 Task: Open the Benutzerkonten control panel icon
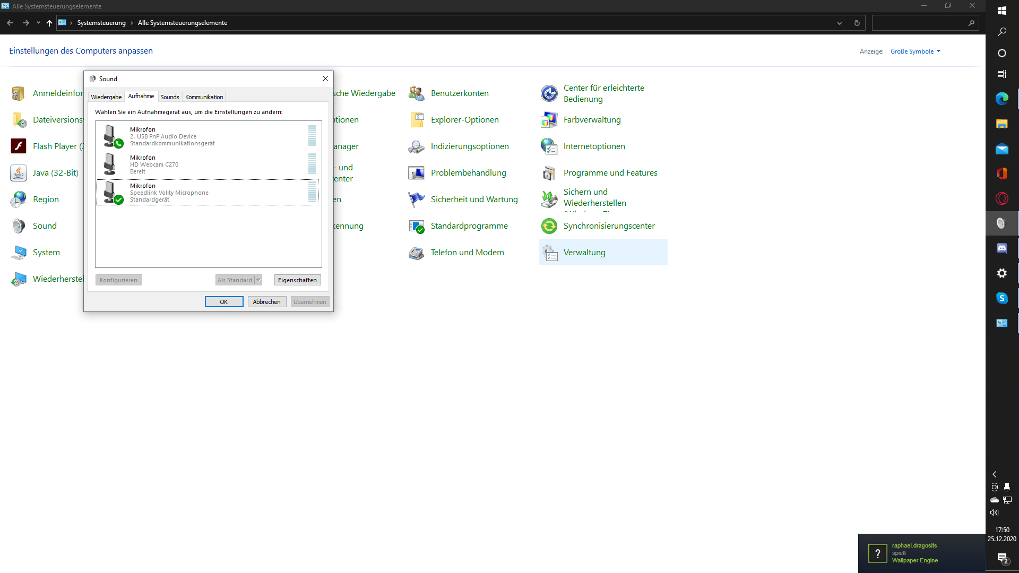pyautogui.click(x=417, y=93)
